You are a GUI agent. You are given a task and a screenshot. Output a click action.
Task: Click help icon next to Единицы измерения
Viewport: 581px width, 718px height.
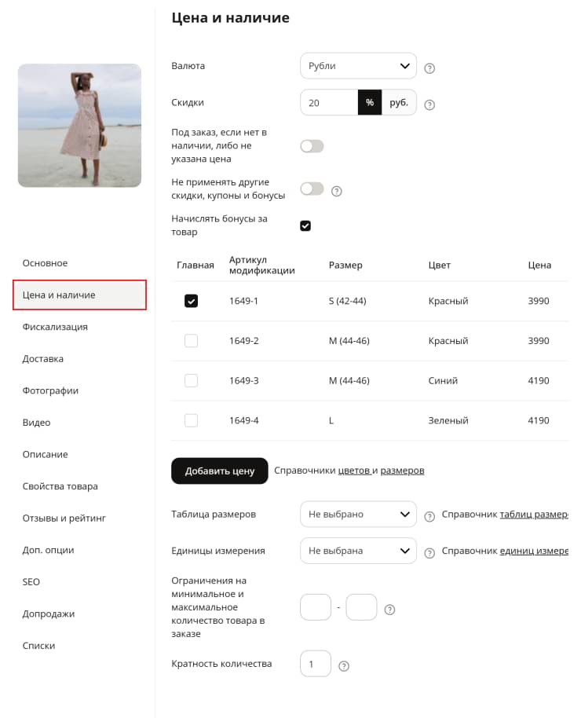coord(429,553)
